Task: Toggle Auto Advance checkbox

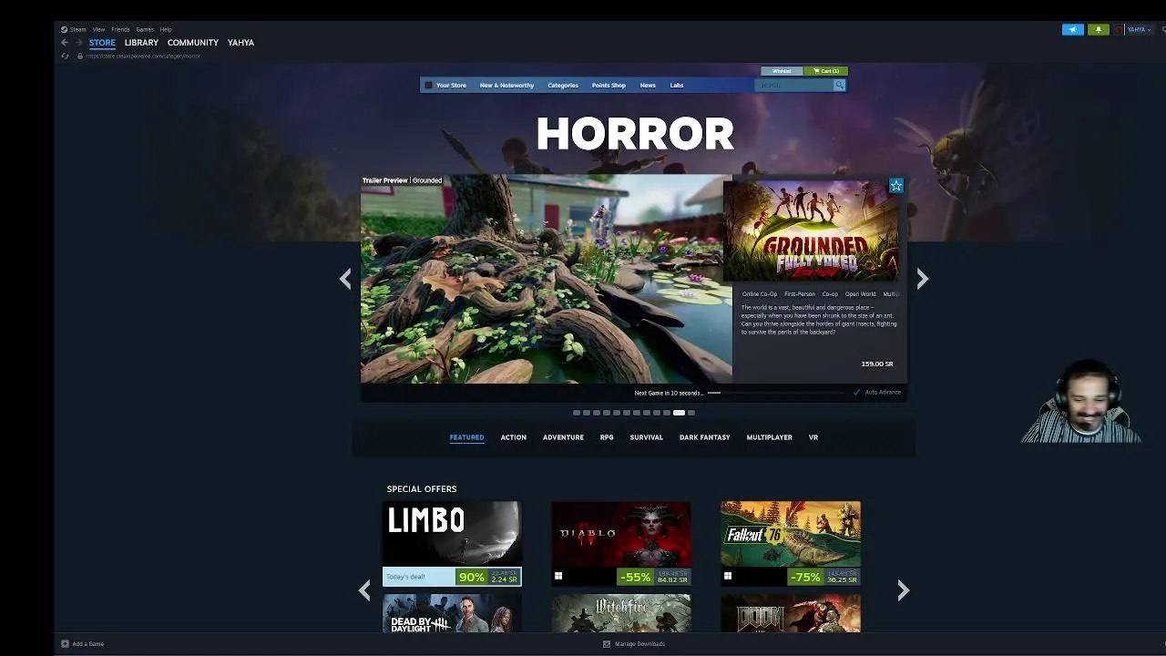Action: [x=856, y=393]
